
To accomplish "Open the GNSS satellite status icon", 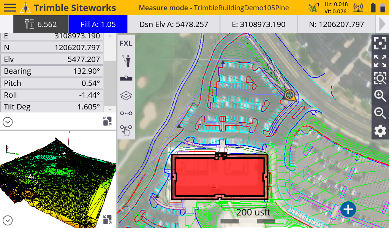I will coord(314,8).
